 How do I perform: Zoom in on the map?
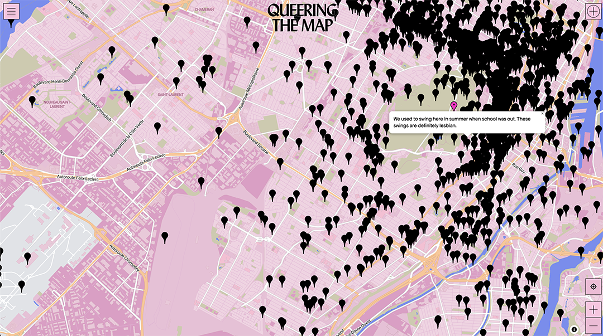click(593, 310)
